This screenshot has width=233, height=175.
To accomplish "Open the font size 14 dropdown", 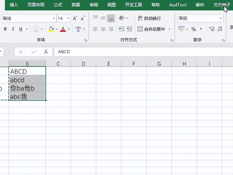I will pyautogui.click(x=68, y=18).
